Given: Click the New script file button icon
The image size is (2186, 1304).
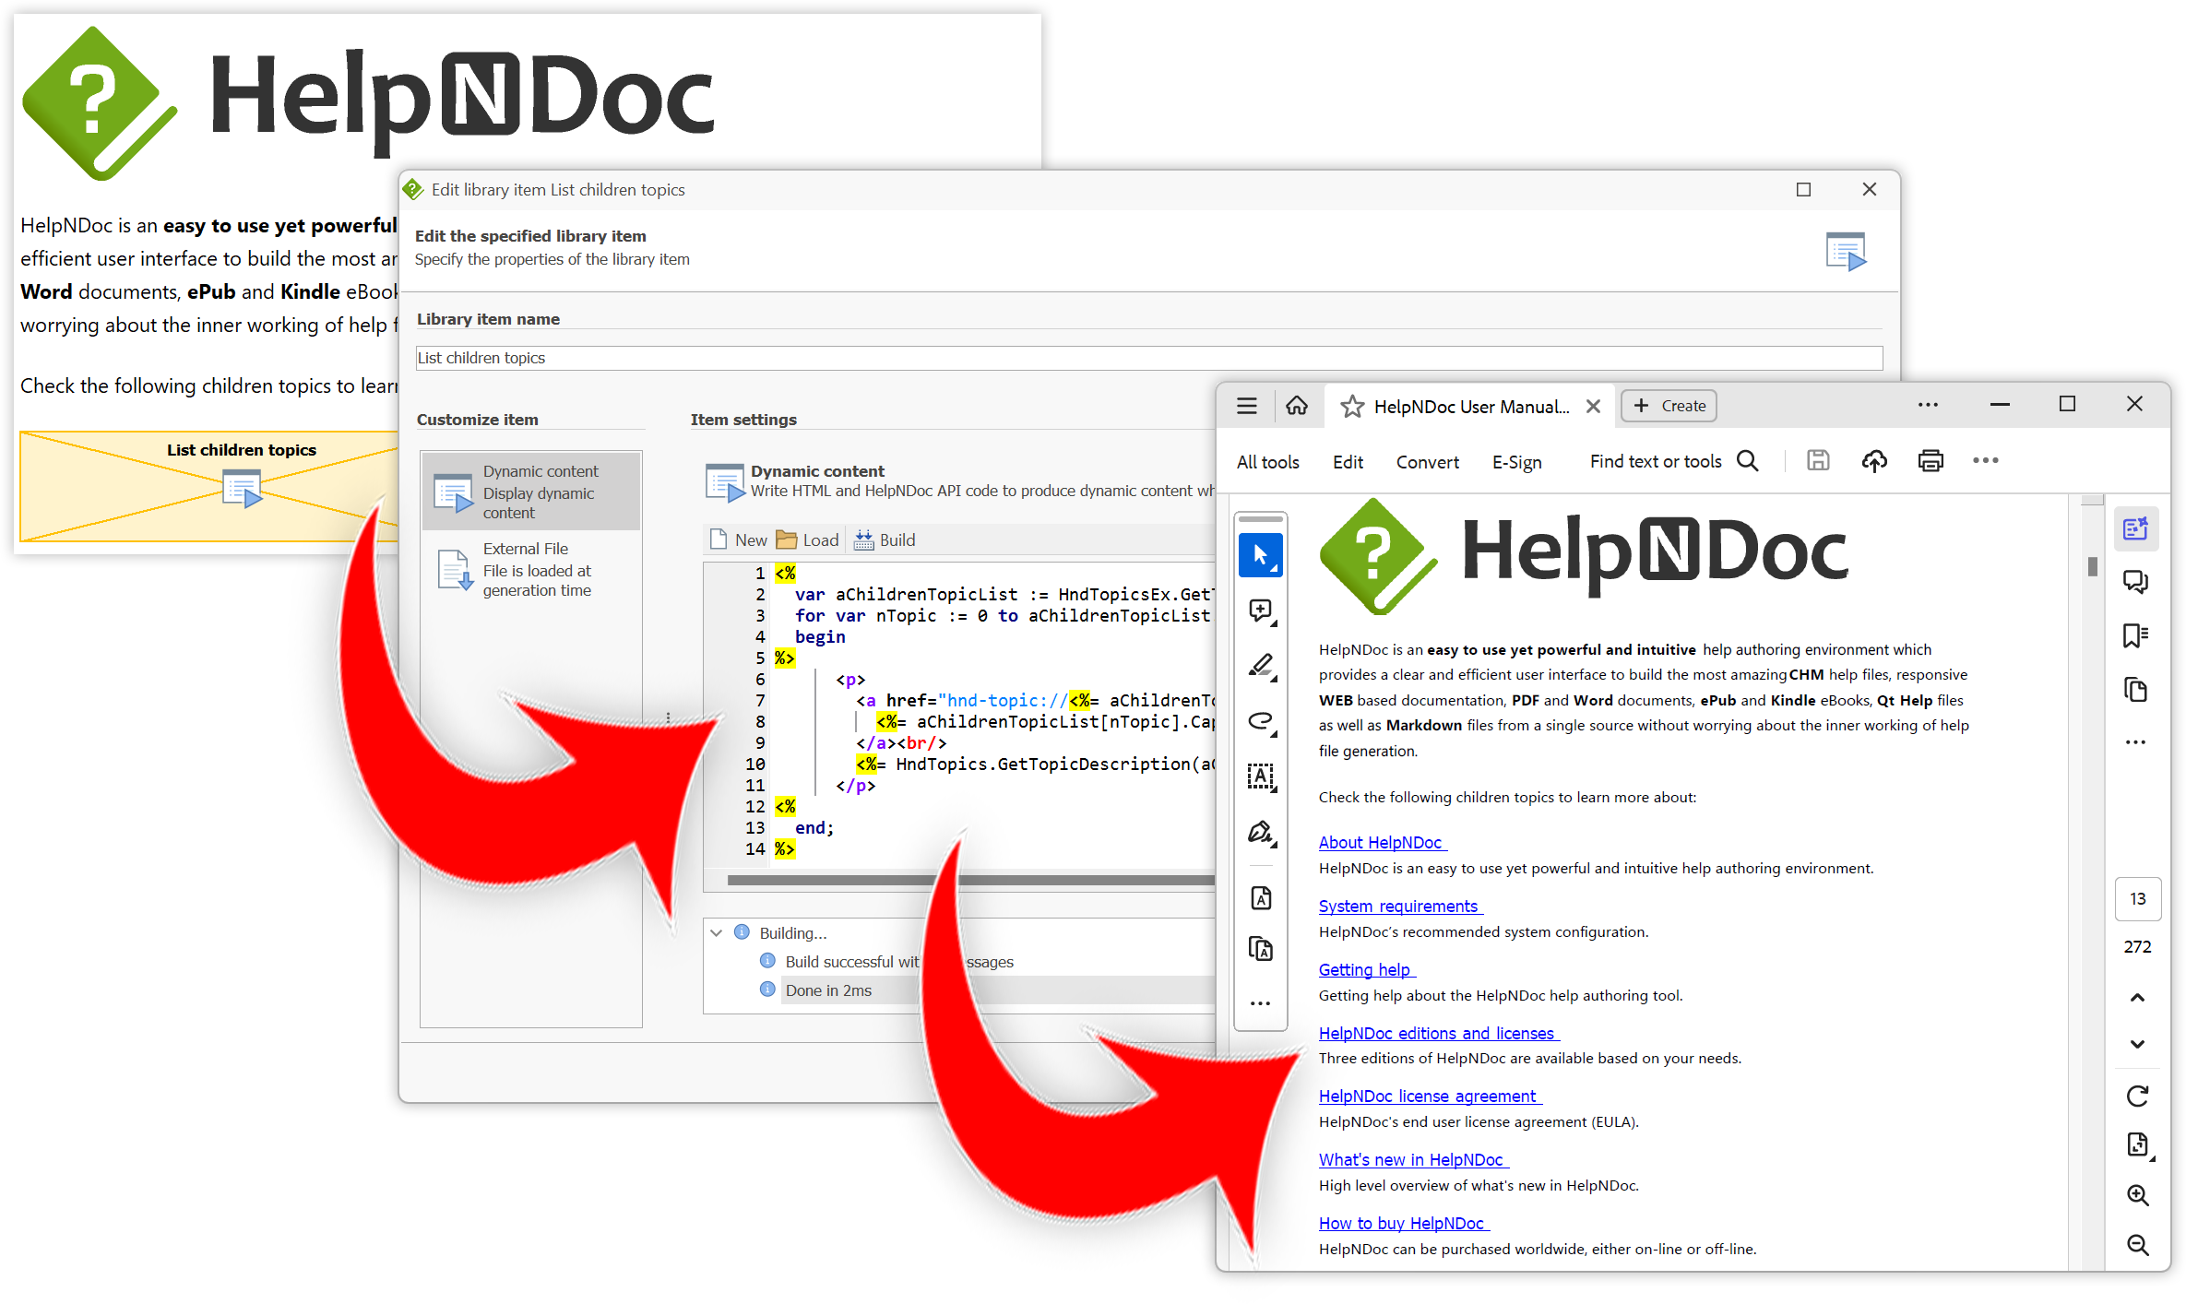Looking at the screenshot, I should pos(718,539).
